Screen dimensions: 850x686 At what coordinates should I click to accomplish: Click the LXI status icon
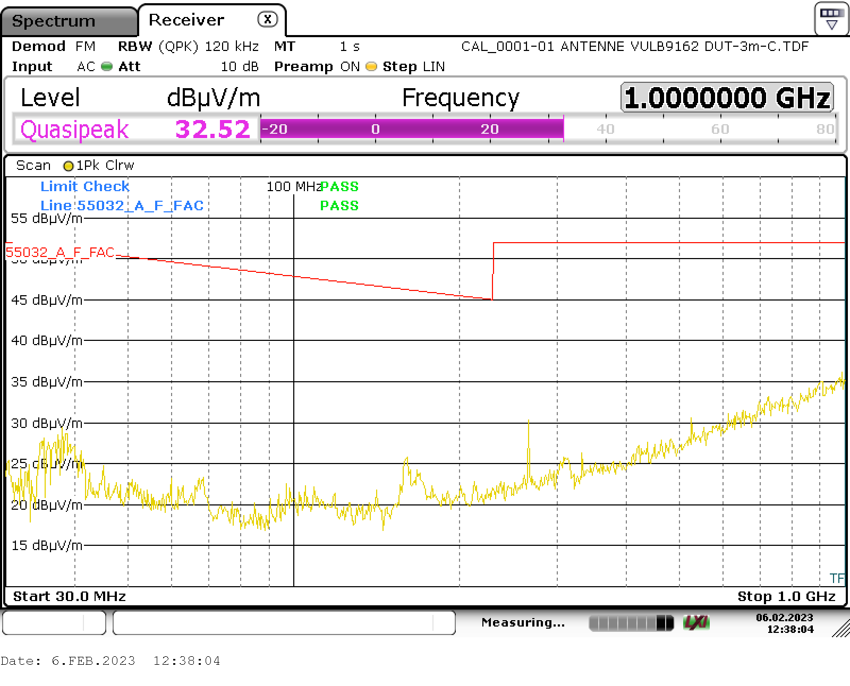pyautogui.click(x=696, y=622)
